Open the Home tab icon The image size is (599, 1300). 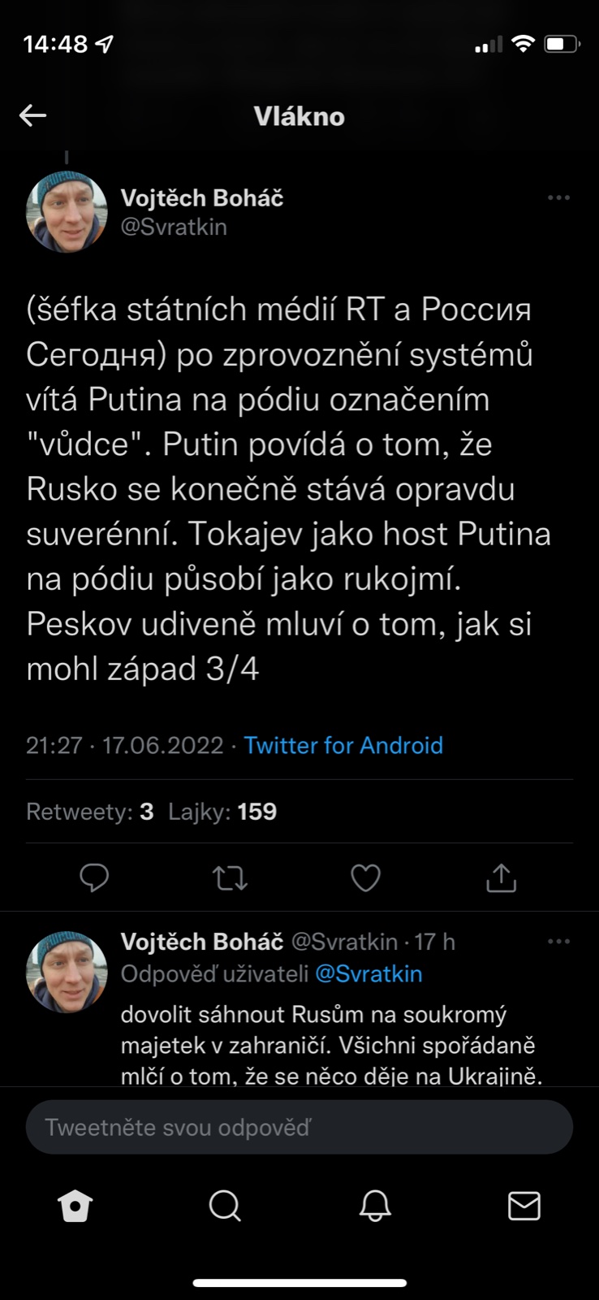(75, 1206)
